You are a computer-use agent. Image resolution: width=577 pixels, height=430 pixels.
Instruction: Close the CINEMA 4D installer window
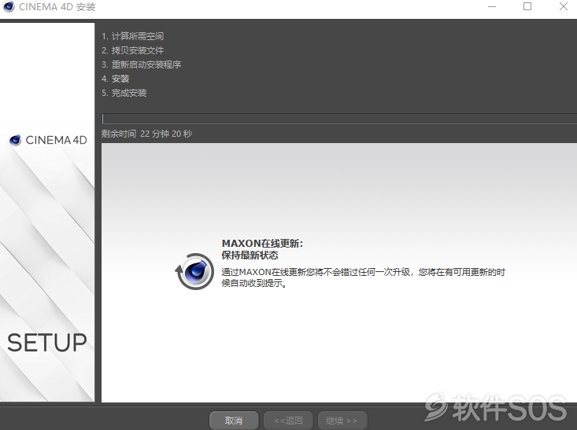(564, 6)
